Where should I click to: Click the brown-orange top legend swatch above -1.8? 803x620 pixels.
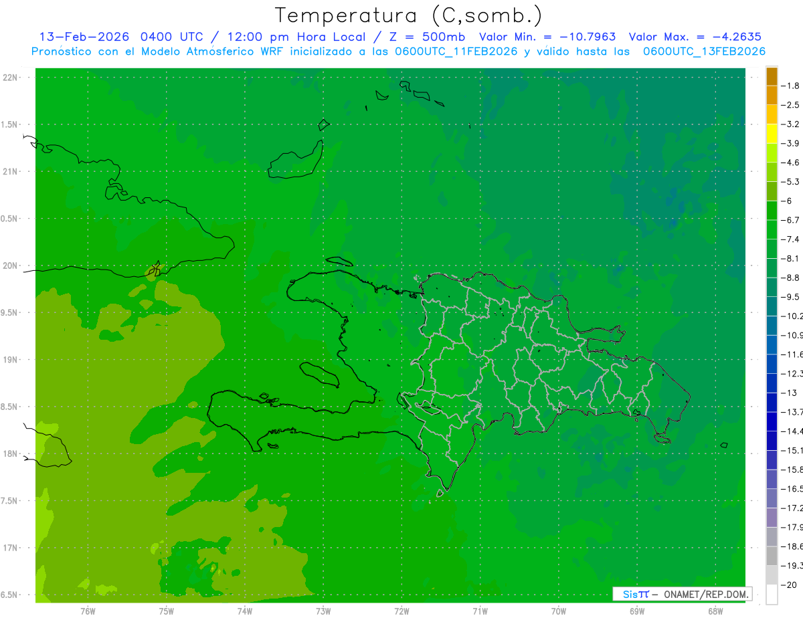tap(772, 76)
